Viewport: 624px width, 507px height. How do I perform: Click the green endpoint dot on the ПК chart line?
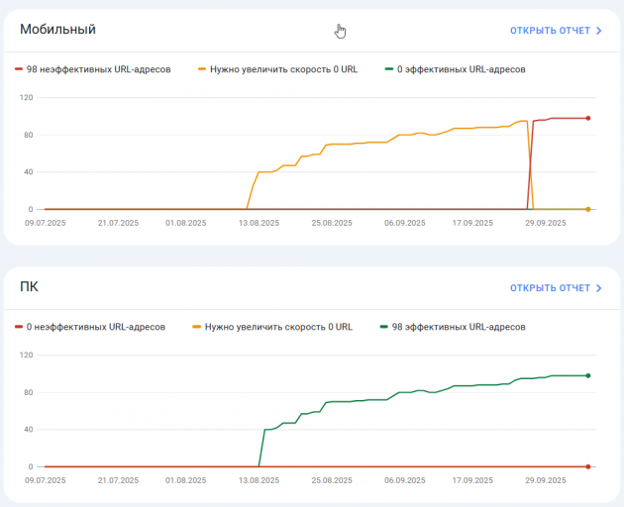[588, 375]
